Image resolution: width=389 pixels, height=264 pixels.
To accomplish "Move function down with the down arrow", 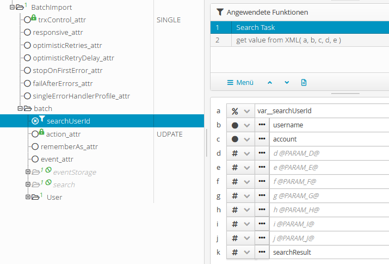I will [287, 83].
